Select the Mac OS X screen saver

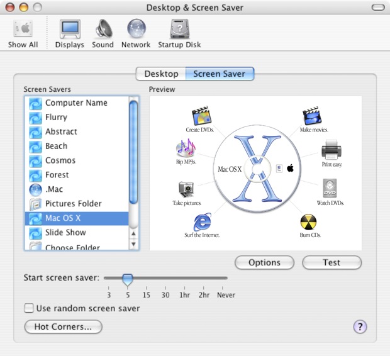(x=77, y=218)
